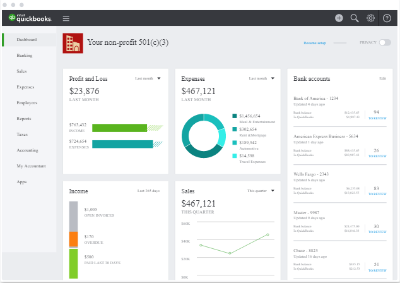Click the teal Expenses bar
The width and height of the screenshot is (400, 283).
pos(122,144)
